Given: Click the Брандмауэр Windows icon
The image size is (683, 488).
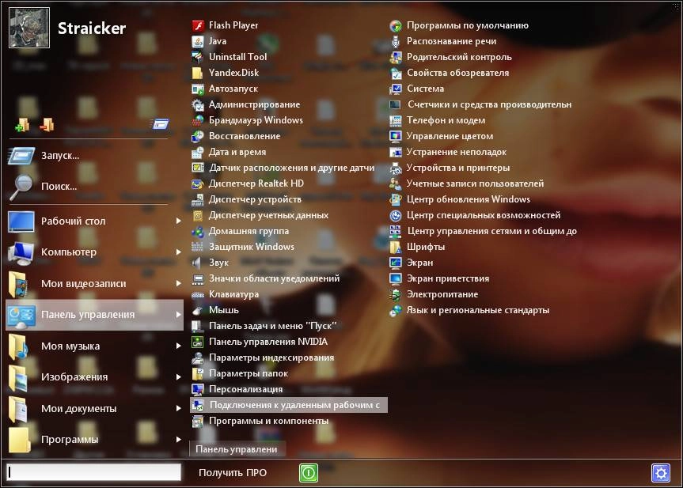Looking at the screenshot, I should [198, 120].
